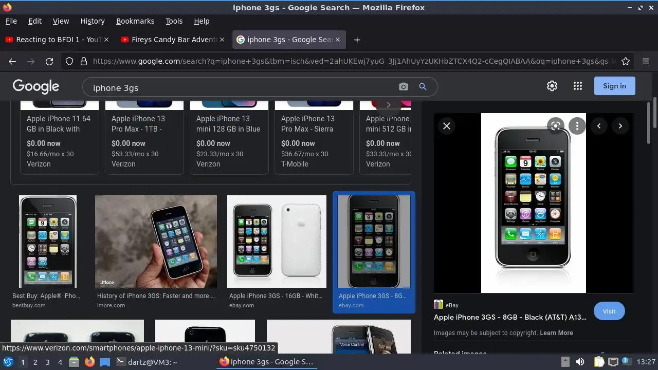Open the Edit menu
The height and width of the screenshot is (370, 658).
35,21
